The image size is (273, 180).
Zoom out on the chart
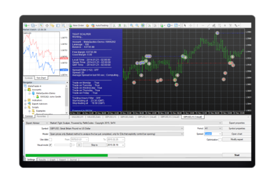[x=137, y=25]
